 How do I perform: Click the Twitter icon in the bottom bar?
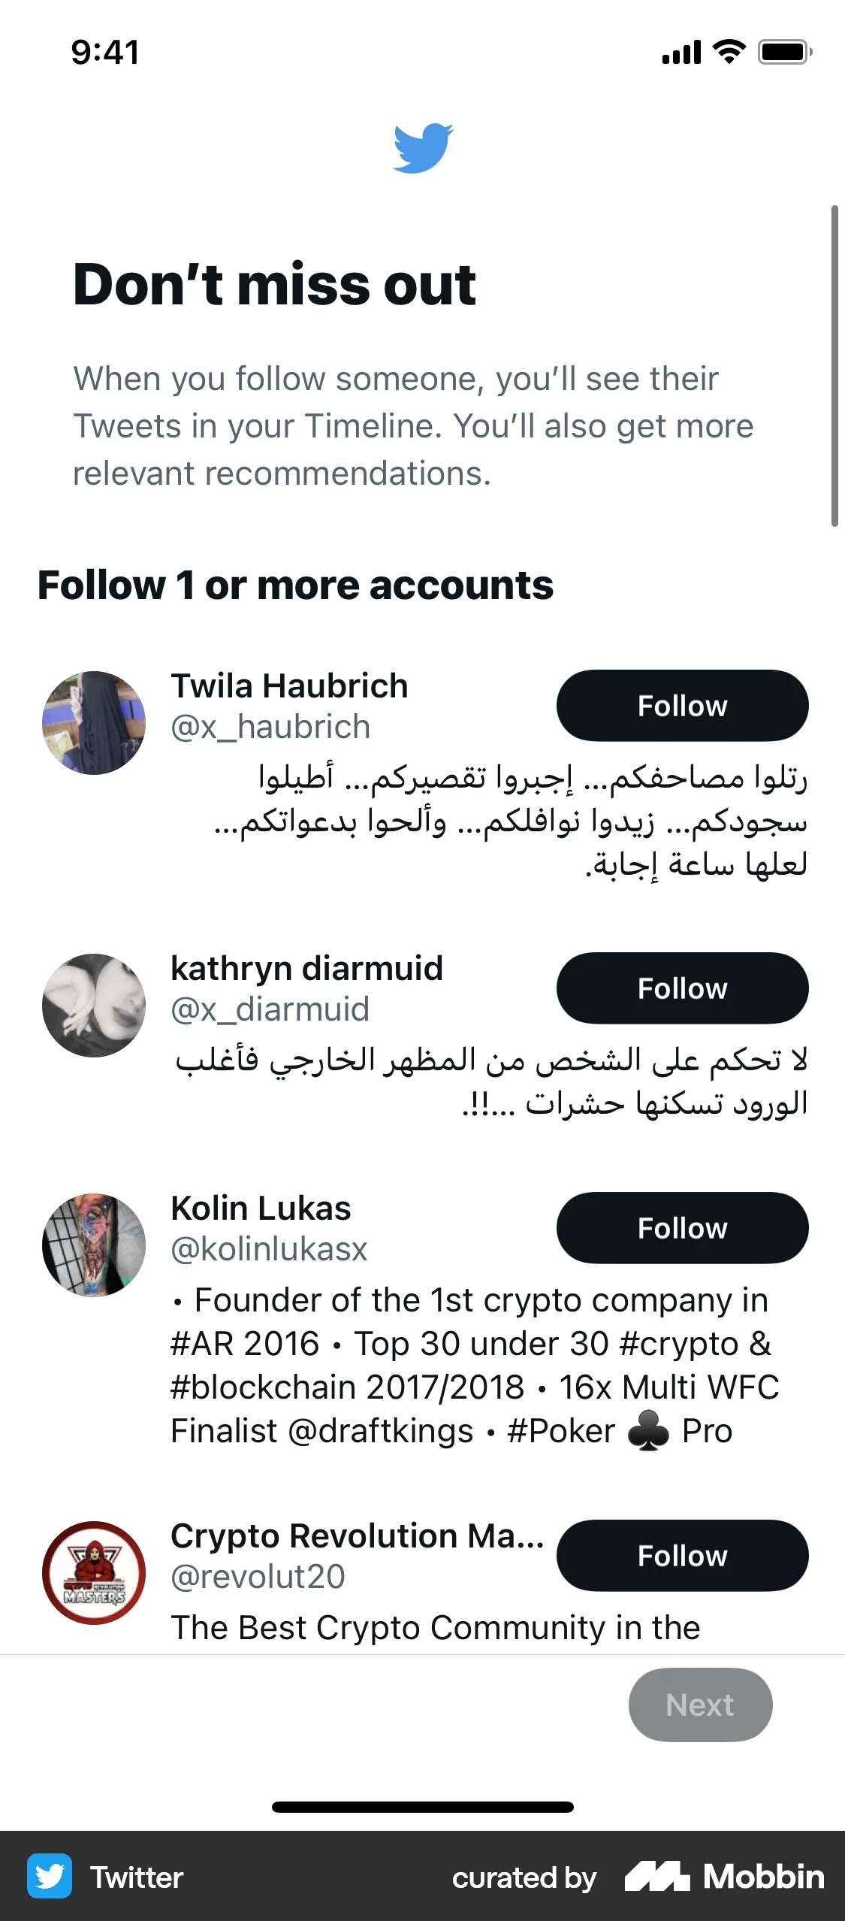coord(49,1877)
